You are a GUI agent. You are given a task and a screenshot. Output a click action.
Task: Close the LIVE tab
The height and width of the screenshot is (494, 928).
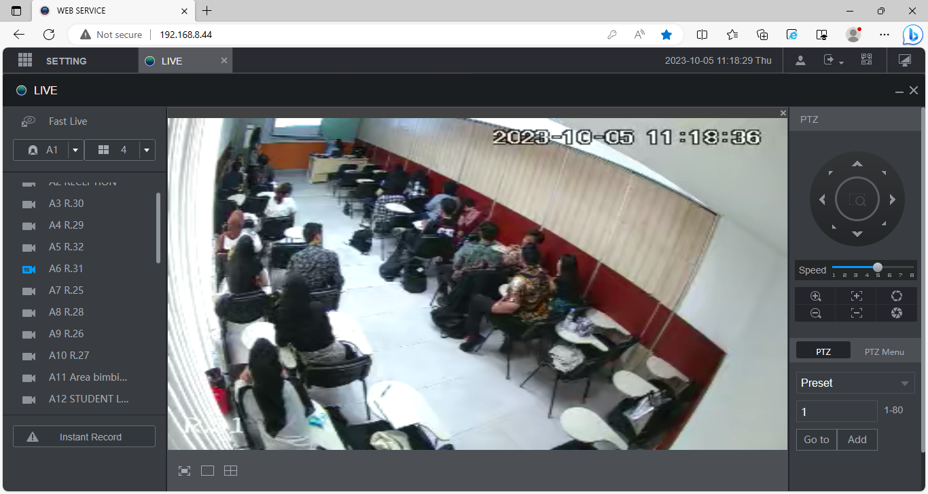click(224, 60)
